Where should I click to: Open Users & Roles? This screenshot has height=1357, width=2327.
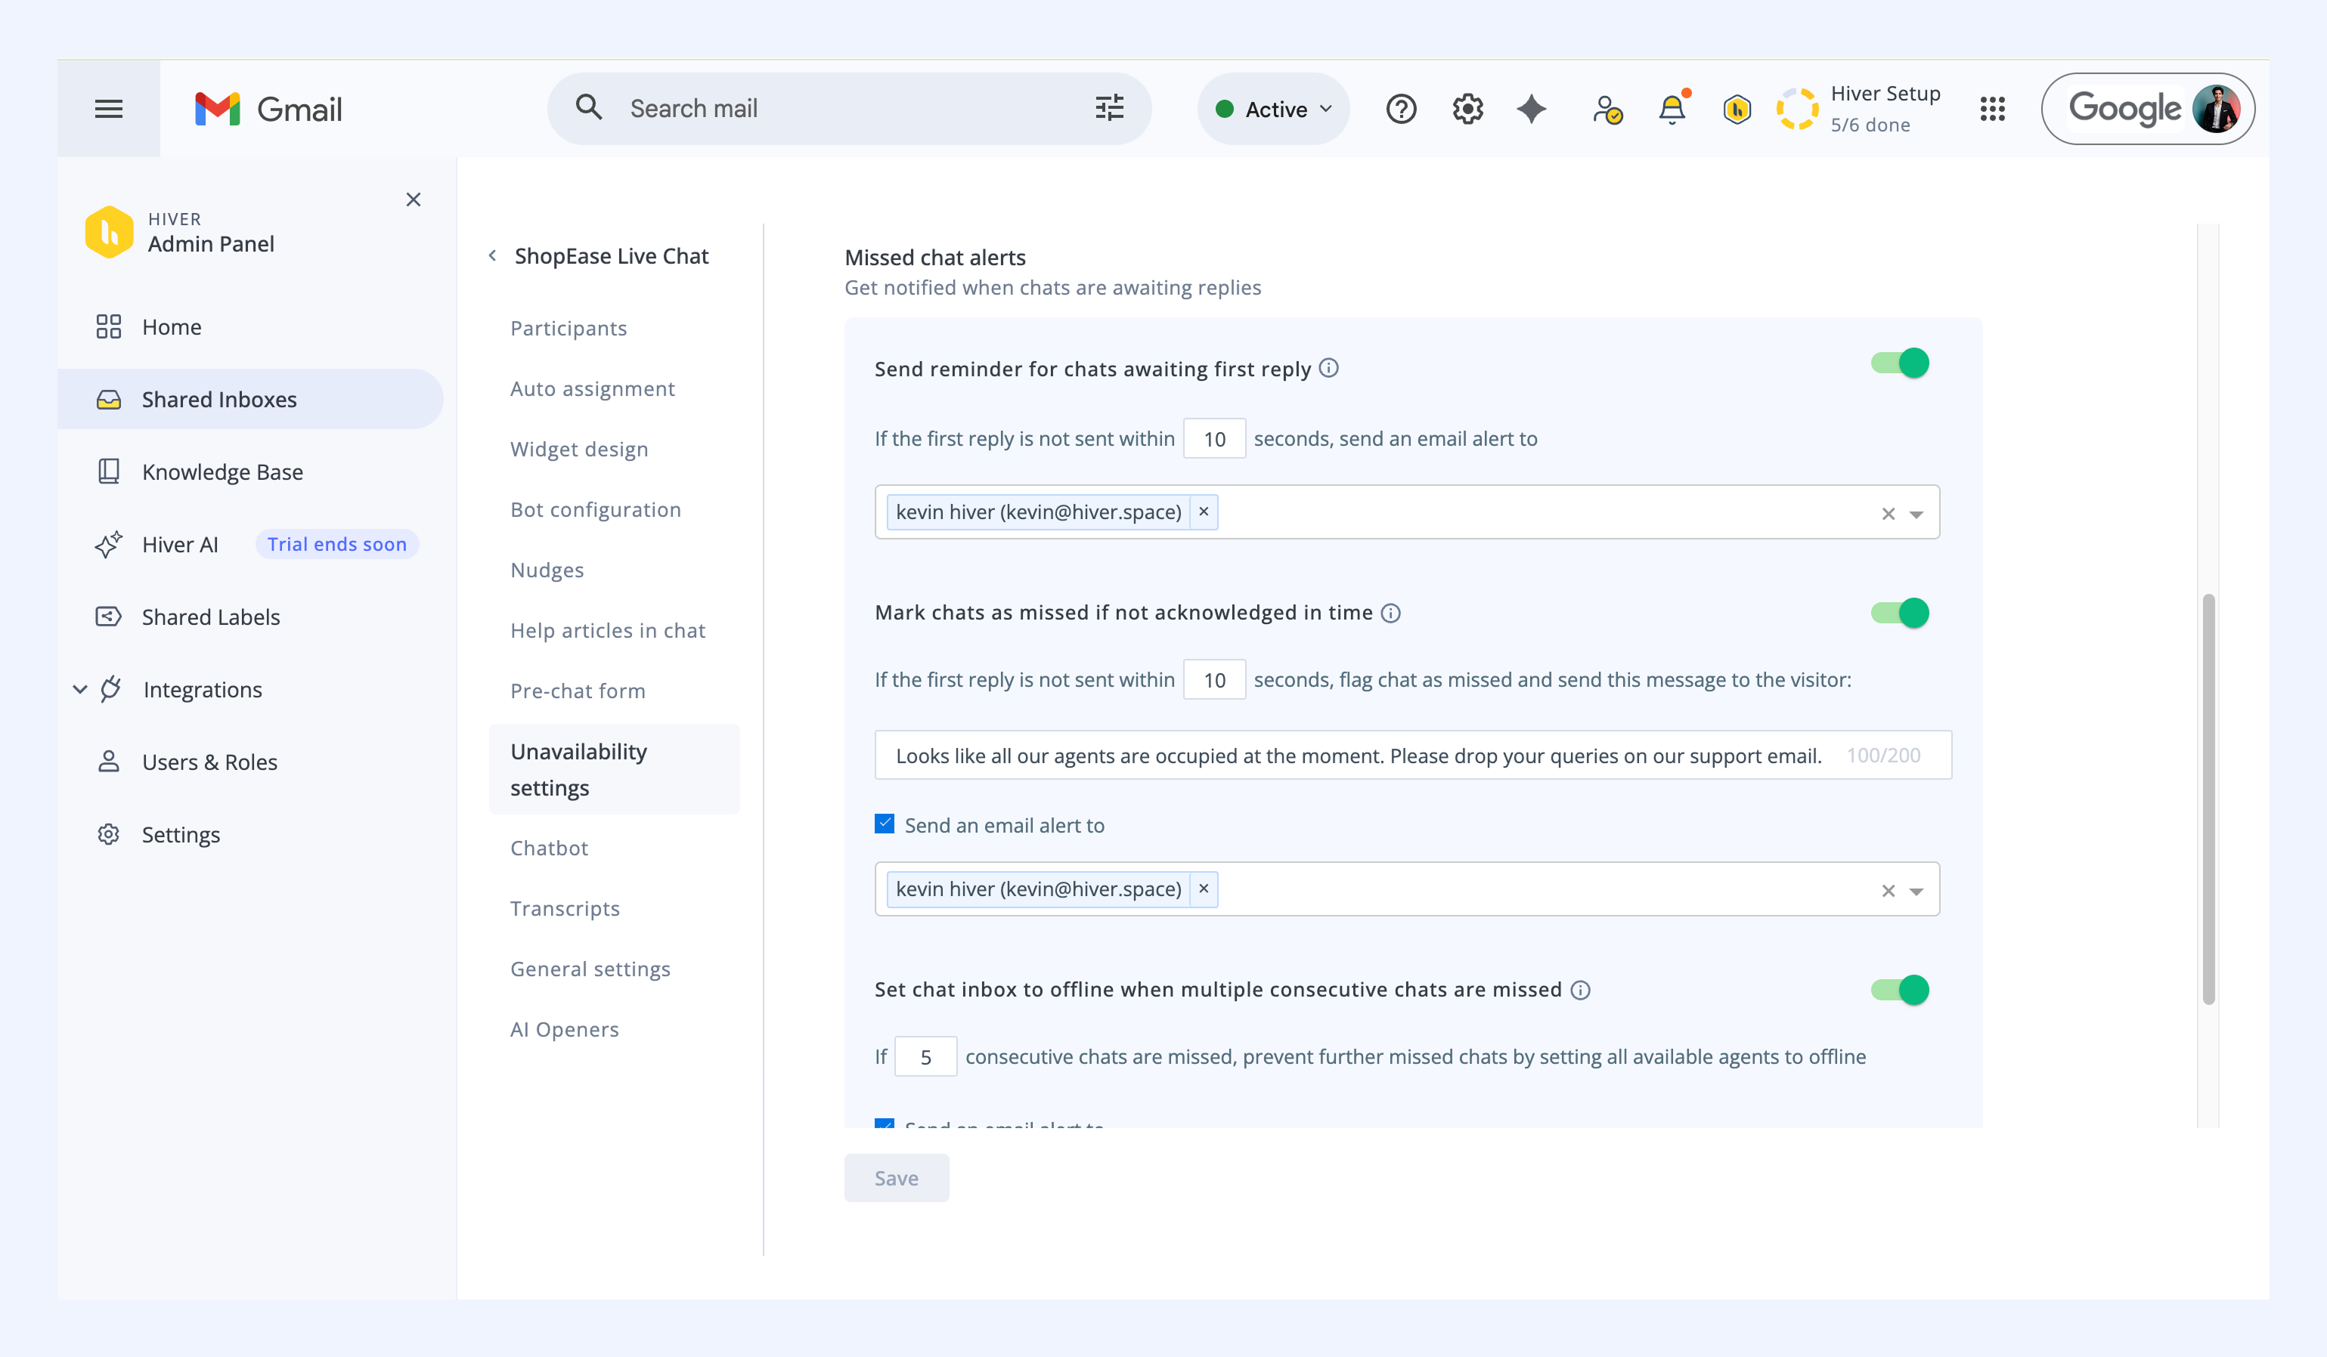coord(250,762)
